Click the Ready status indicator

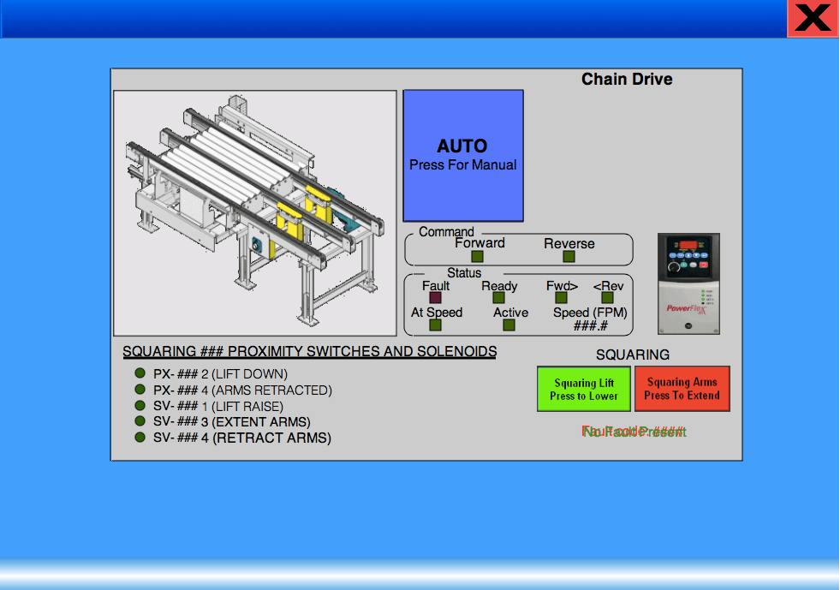point(498,298)
